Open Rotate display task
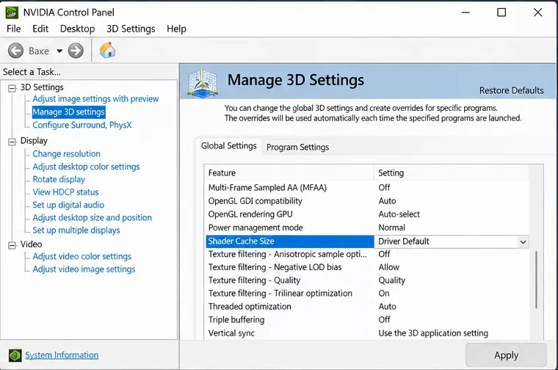 click(59, 179)
